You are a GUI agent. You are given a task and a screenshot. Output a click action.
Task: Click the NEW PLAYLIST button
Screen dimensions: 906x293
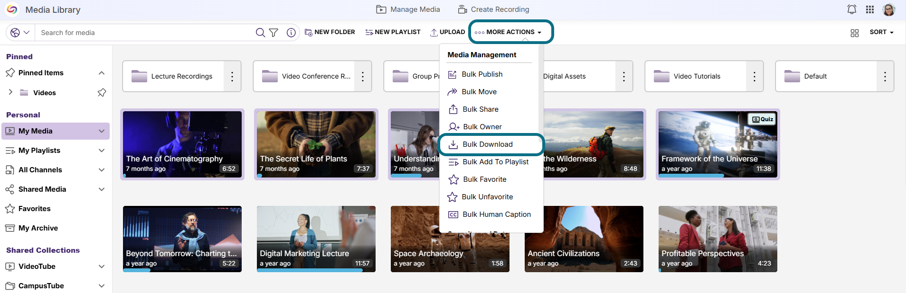(393, 32)
